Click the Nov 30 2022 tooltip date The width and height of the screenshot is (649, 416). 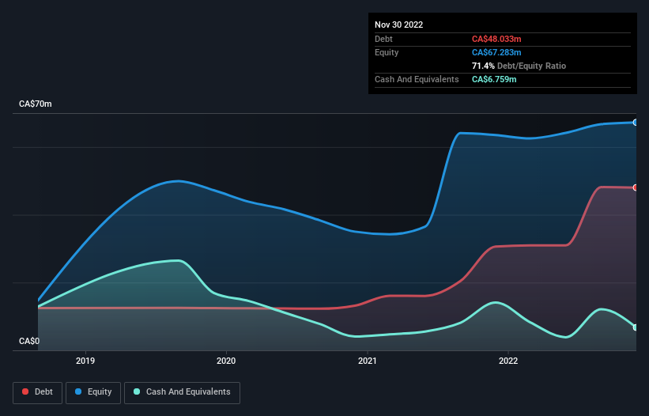[398, 25]
